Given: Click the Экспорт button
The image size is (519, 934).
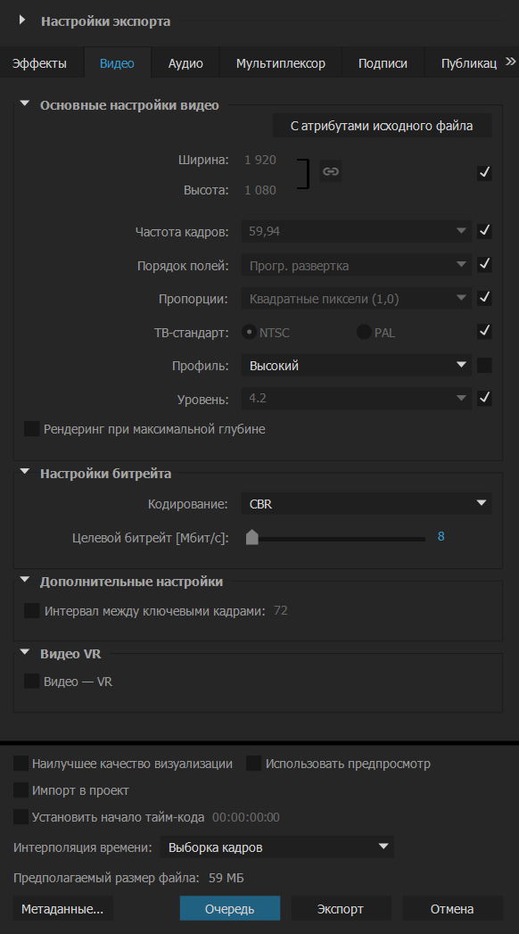Looking at the screenshot, I should 340,909.
